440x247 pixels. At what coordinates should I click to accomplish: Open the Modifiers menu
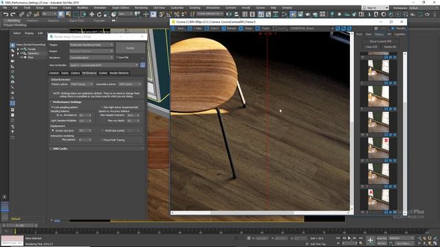click(82, 8)
